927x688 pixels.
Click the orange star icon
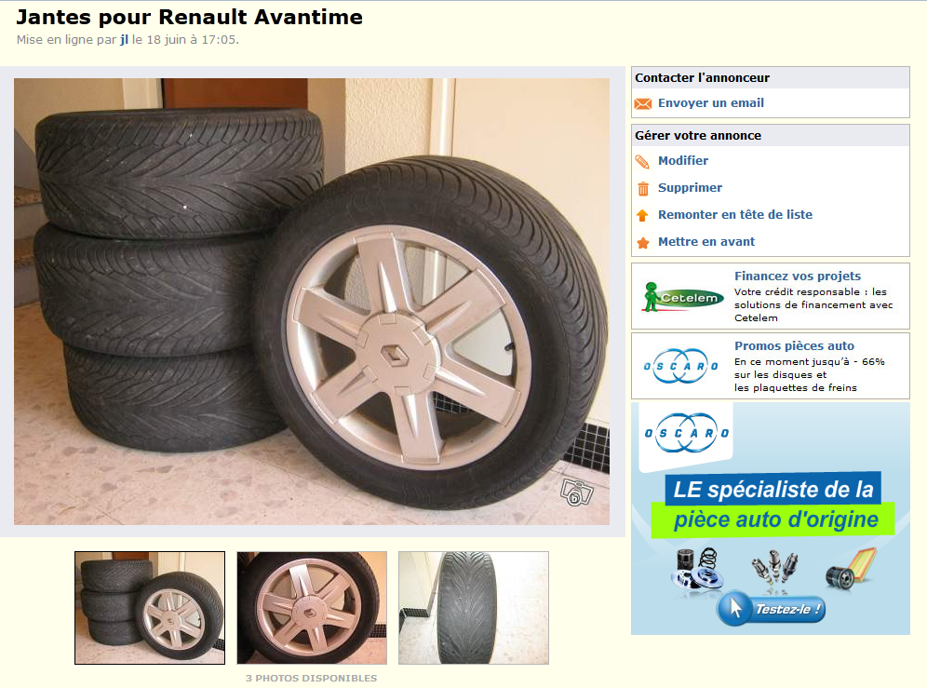point(642,243)
